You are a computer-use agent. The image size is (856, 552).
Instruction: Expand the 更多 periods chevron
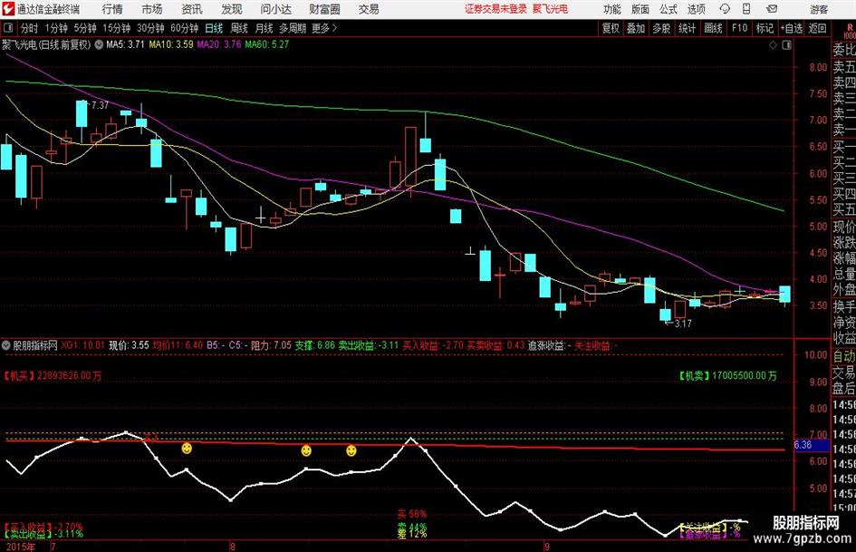pos(325,28)
